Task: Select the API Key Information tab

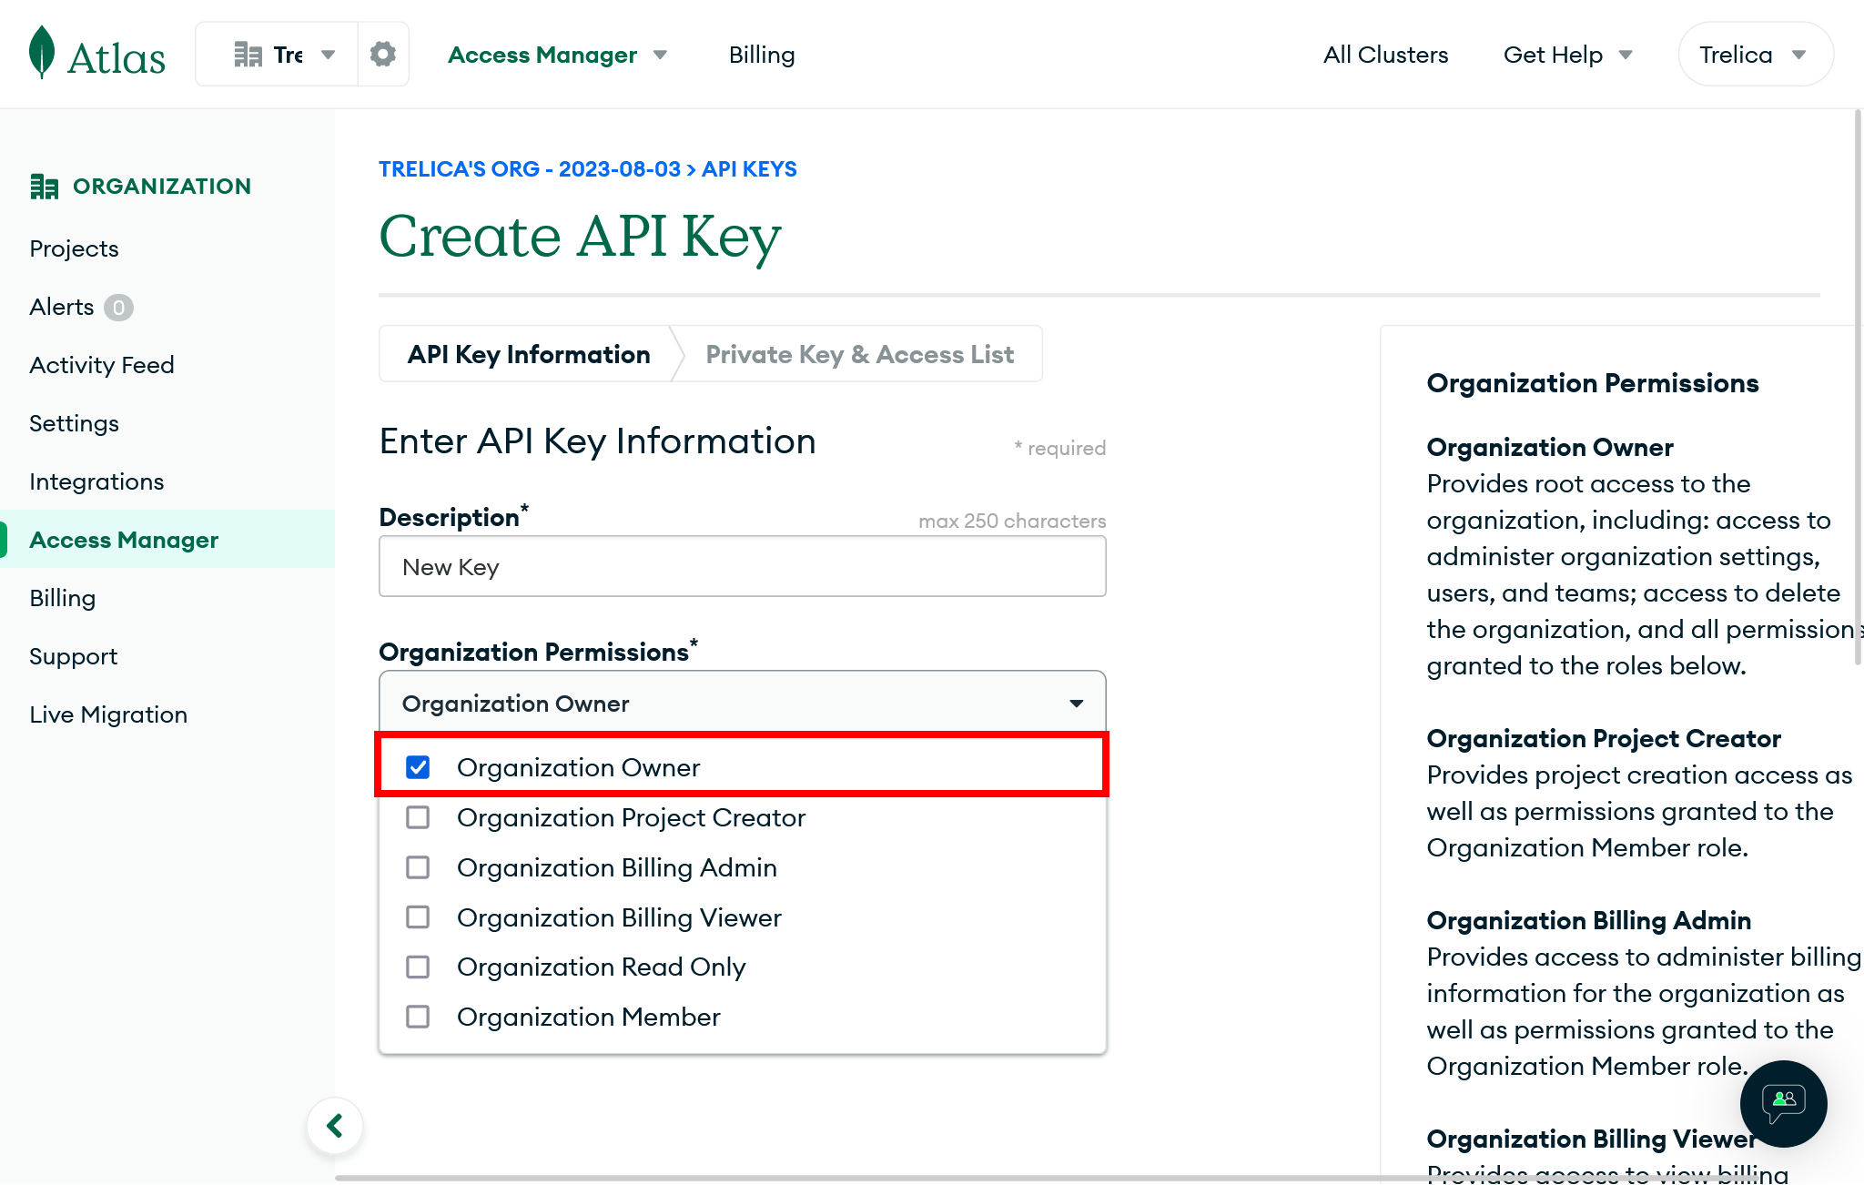Action: (529, 354)
